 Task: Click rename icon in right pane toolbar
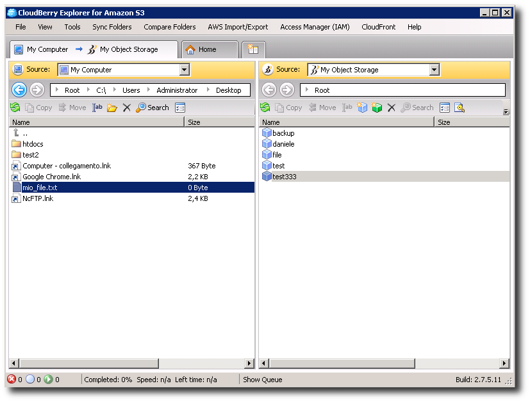pos(347,108)
